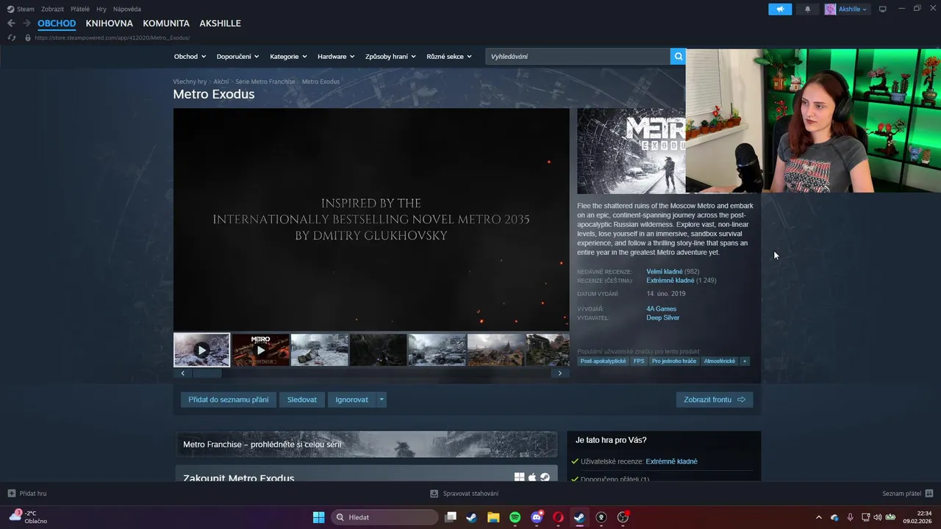Open friends list icon
The height and width of the screenshot is (529, 941).
click(x=929, y=493)
